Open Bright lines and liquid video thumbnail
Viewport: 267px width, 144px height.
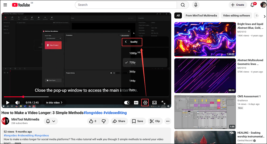tap(205, 39)
